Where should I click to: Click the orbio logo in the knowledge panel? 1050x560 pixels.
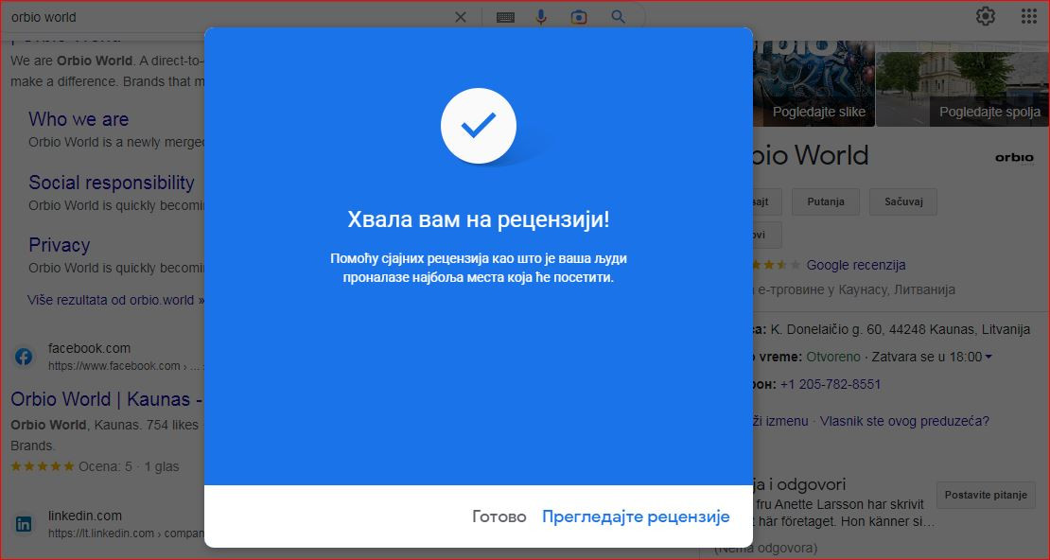click(1014, 158)
